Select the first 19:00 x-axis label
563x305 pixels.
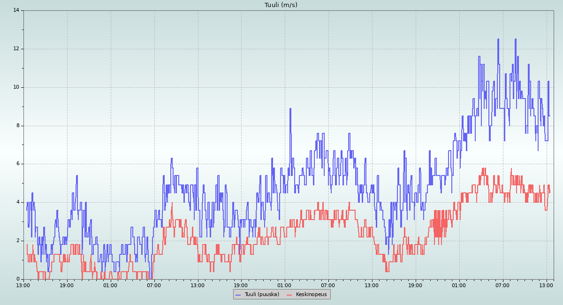67,285
